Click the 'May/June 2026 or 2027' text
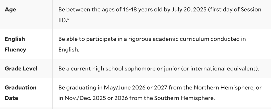Image resolution: width=271 pixels, height=109 pixels. pyautogui.click(x=135, y=88)
